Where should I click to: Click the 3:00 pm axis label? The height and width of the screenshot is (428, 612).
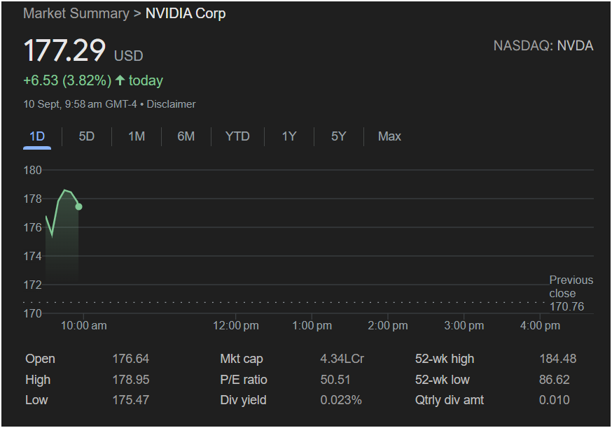[464, 325]
